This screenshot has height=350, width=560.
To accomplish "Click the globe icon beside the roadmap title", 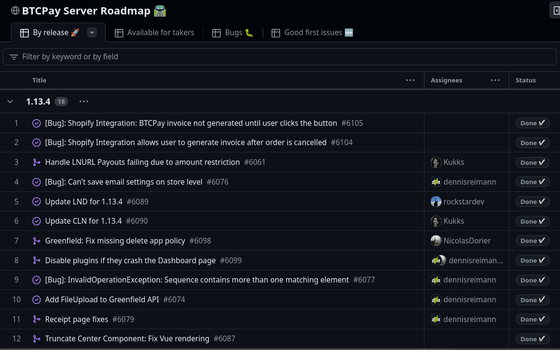I will [15, 11].
